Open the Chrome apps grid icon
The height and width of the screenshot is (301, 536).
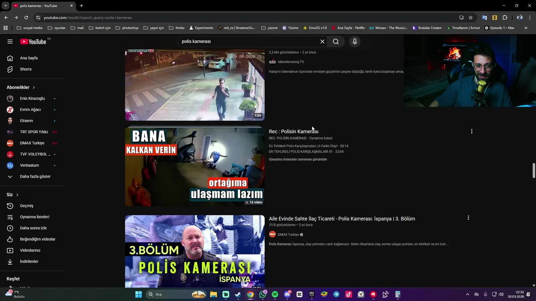click(x=5, y=28)
